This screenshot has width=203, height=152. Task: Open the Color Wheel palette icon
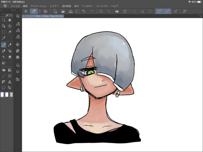[x=18, y=44]
